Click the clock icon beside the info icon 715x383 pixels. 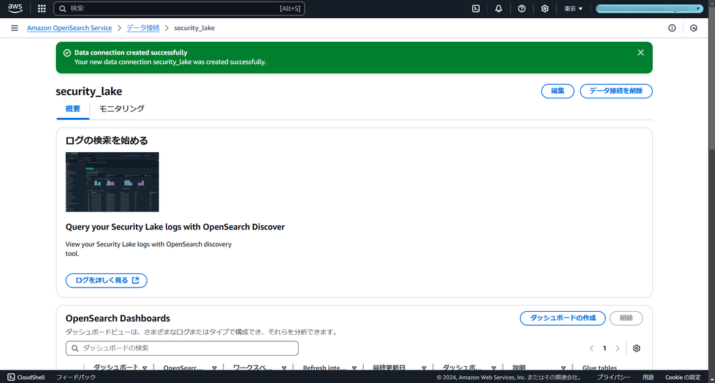[693, 28]
